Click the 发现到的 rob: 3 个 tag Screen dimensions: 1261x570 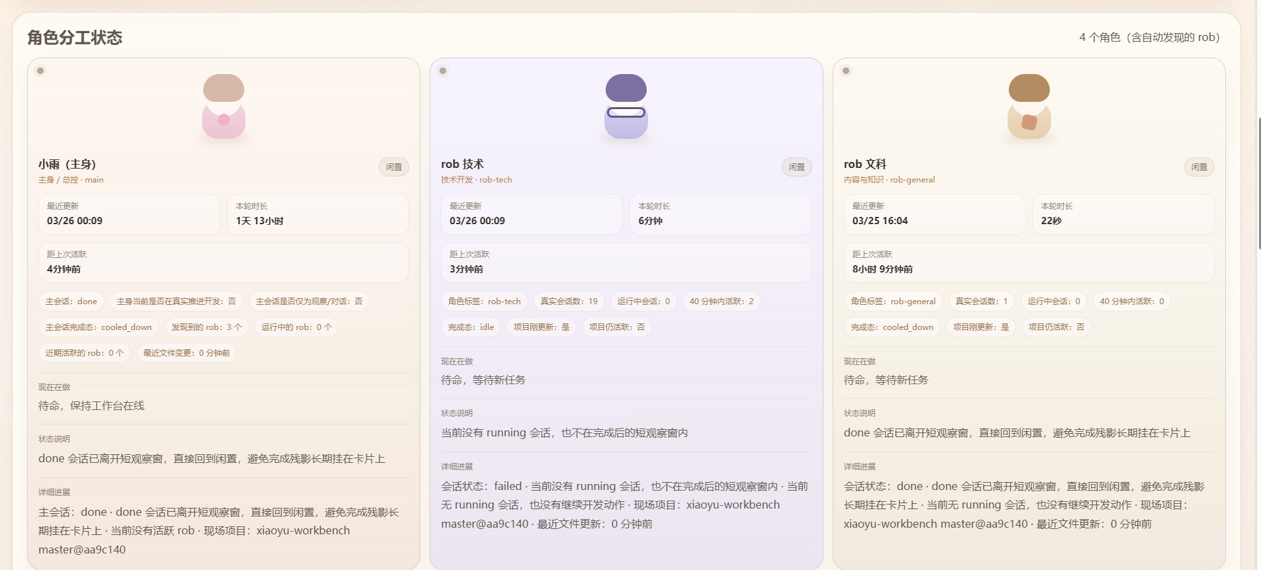click(x=207, y=327)
